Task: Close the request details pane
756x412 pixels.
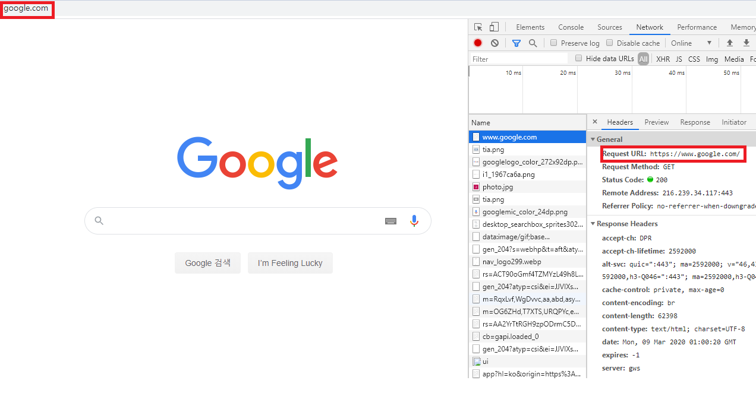Action: click(595, 122)
